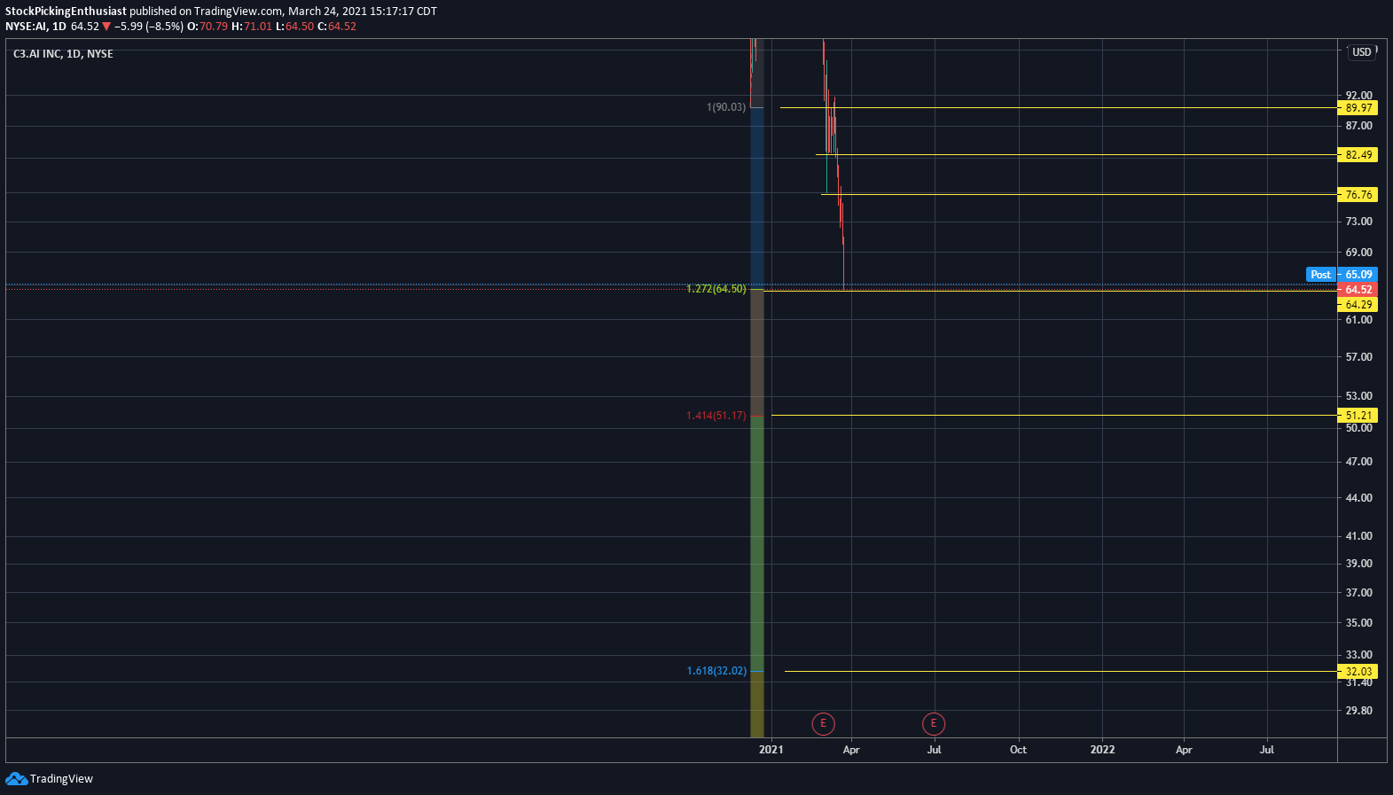
Task: Select the 82.49 yellow price label
Action: pos(1358,155)
